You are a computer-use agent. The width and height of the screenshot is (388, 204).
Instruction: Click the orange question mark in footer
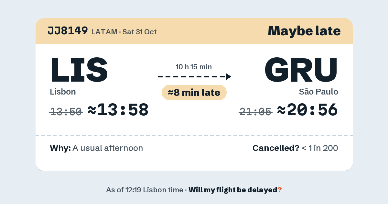coord(280,190)
